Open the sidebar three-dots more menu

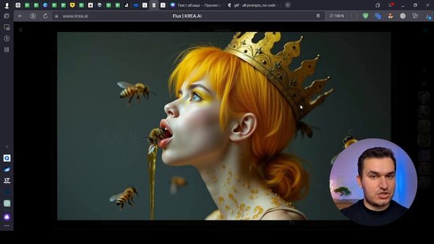[7, 226]
